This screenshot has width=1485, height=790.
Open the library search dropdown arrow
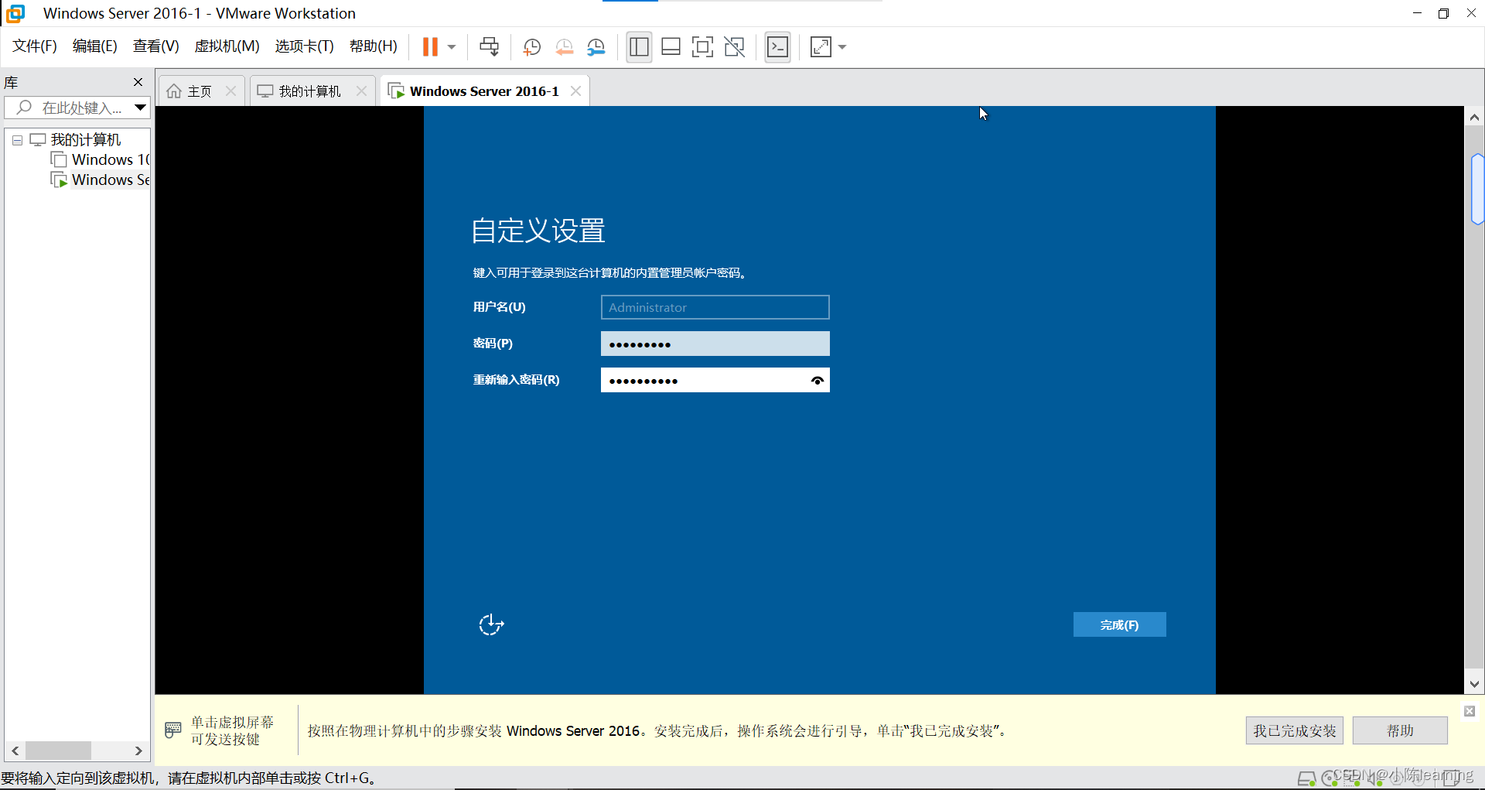coord(140,108)
